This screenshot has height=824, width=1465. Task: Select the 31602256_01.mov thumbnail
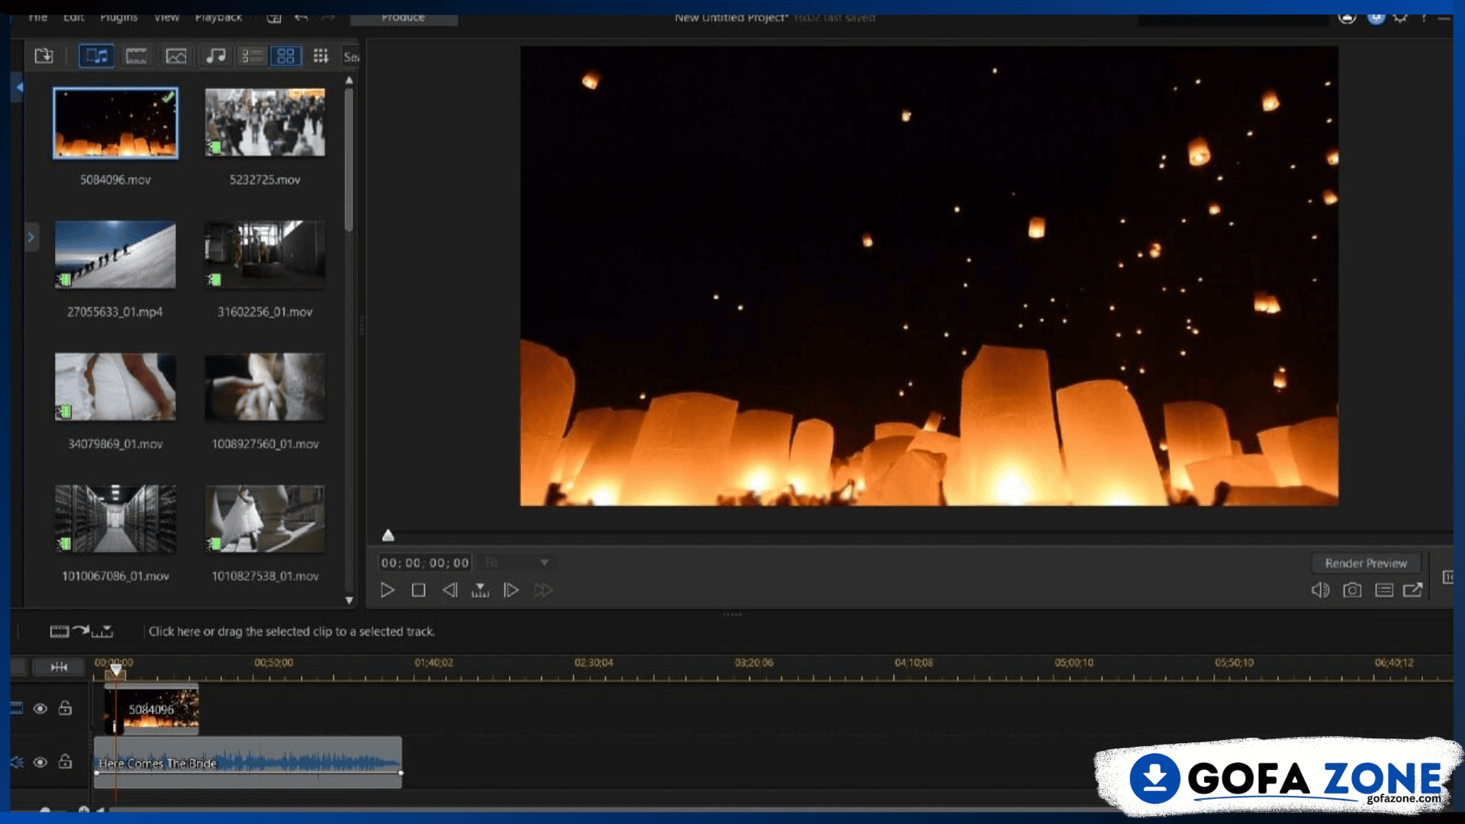point(265,255)
